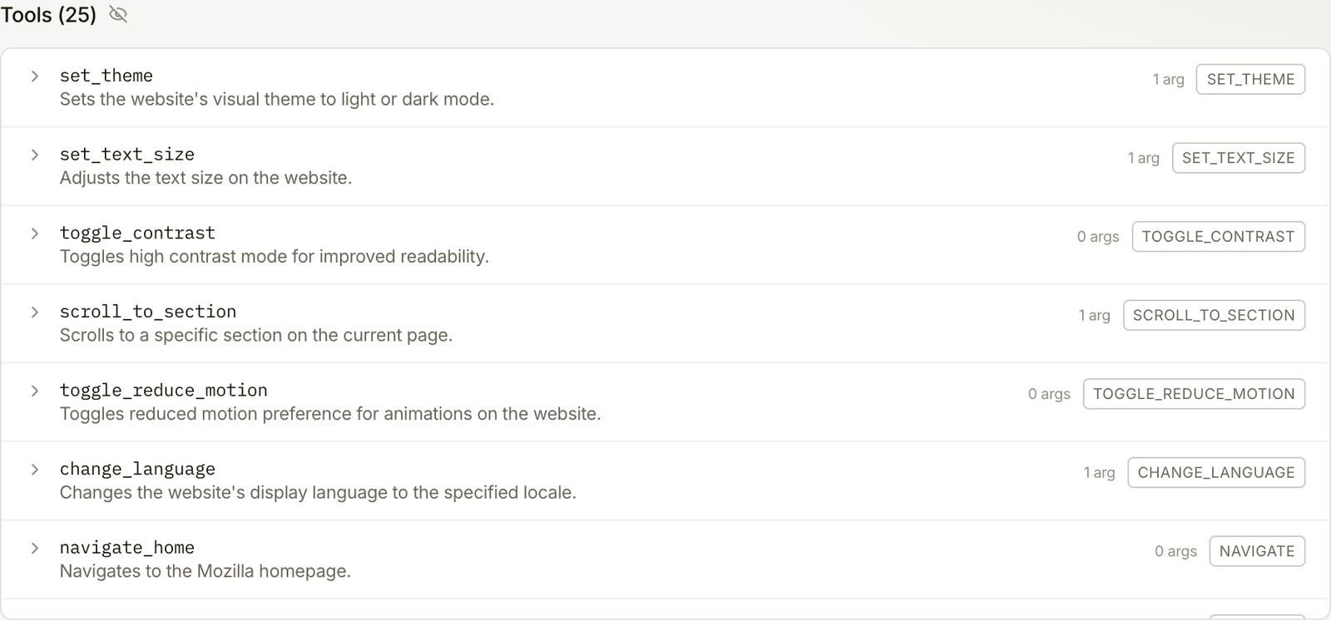The image size is (1331, 620).
Task: Click '0 args' label in navigate_home row
Action: 1175,551
